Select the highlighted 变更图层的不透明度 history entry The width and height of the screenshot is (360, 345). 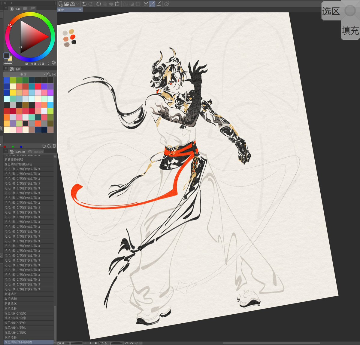coord(29,342)
